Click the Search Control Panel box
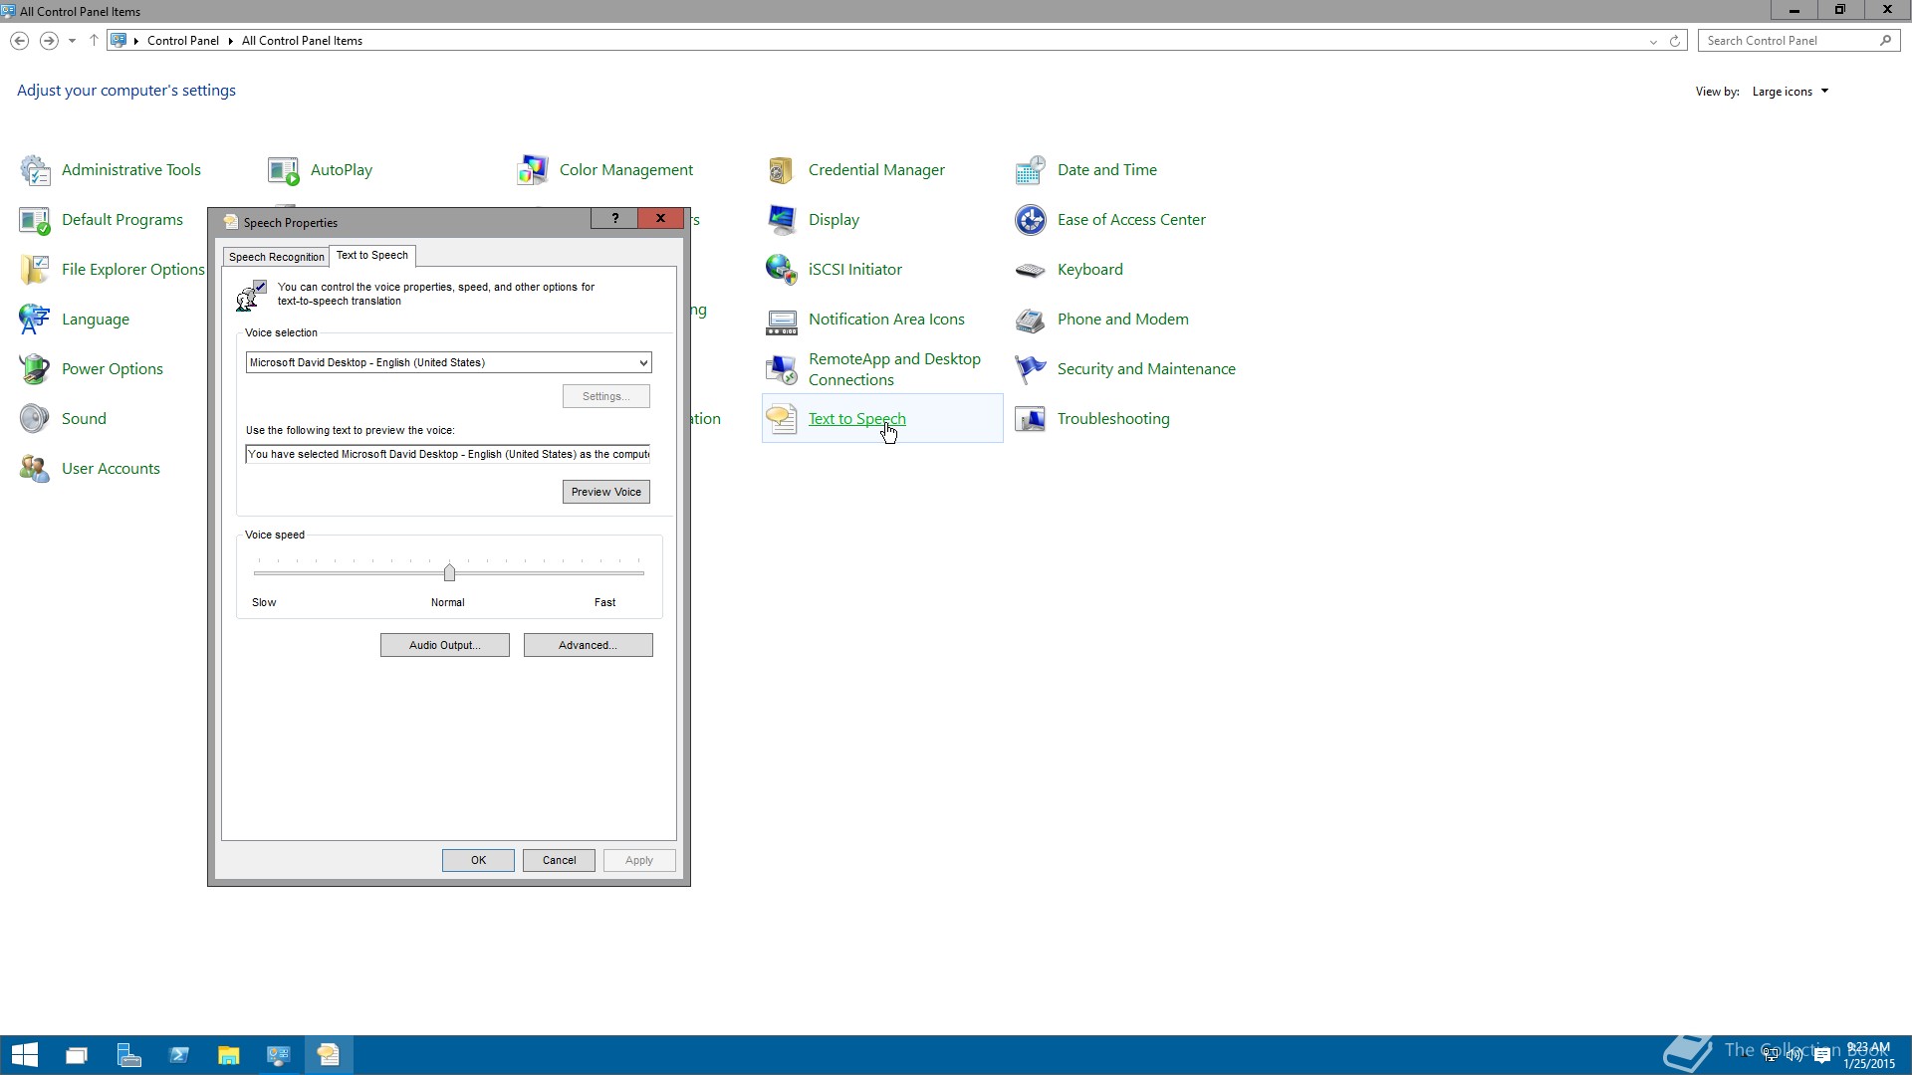The image size is (1912, 1075). click(x=1798, y=41)
